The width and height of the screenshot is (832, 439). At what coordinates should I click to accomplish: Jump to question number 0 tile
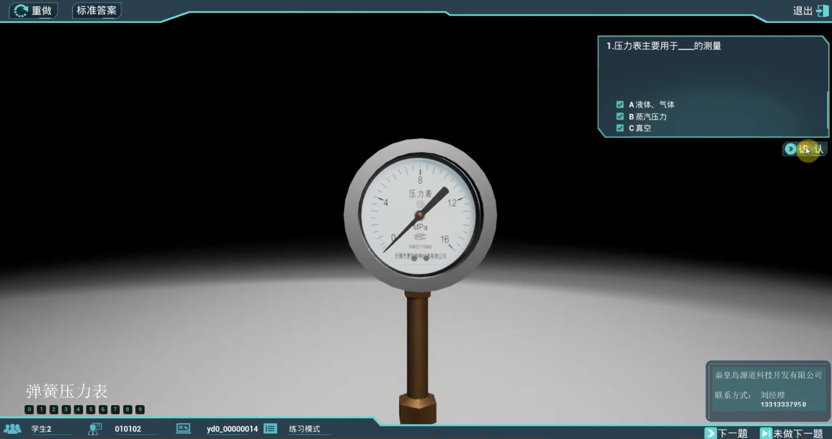29,410
